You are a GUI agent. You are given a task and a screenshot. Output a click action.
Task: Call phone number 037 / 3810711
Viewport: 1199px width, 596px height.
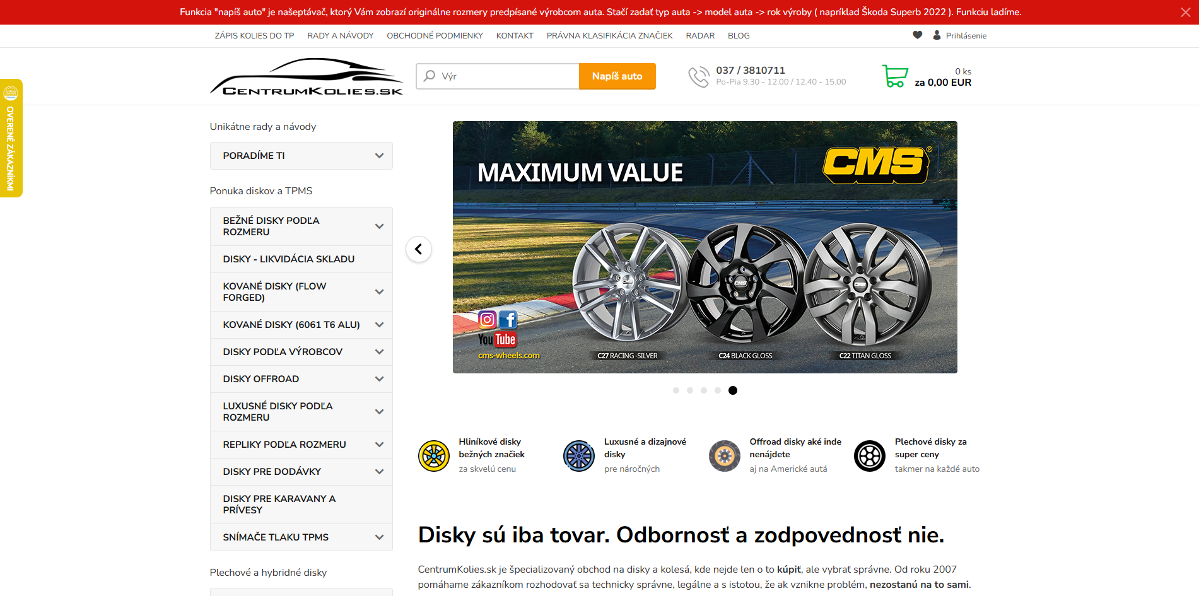pos(751,71)
